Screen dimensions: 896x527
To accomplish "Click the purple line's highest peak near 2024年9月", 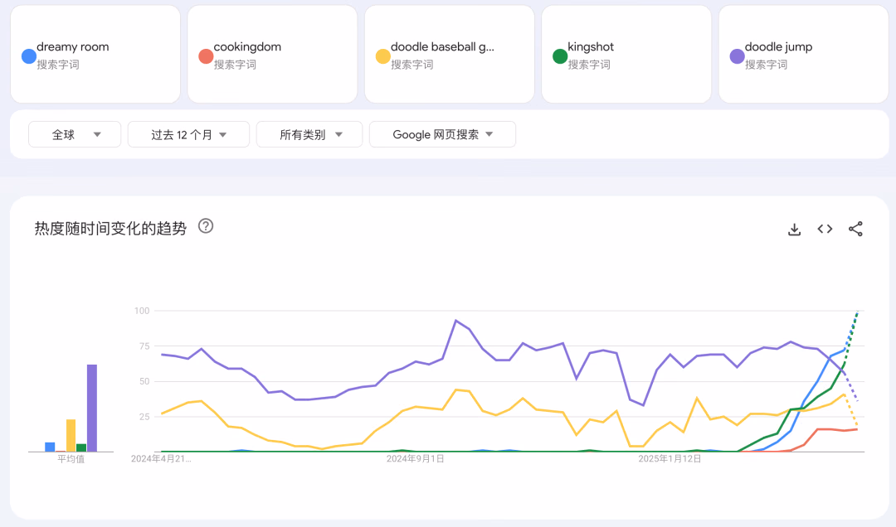I will point(455,321).
